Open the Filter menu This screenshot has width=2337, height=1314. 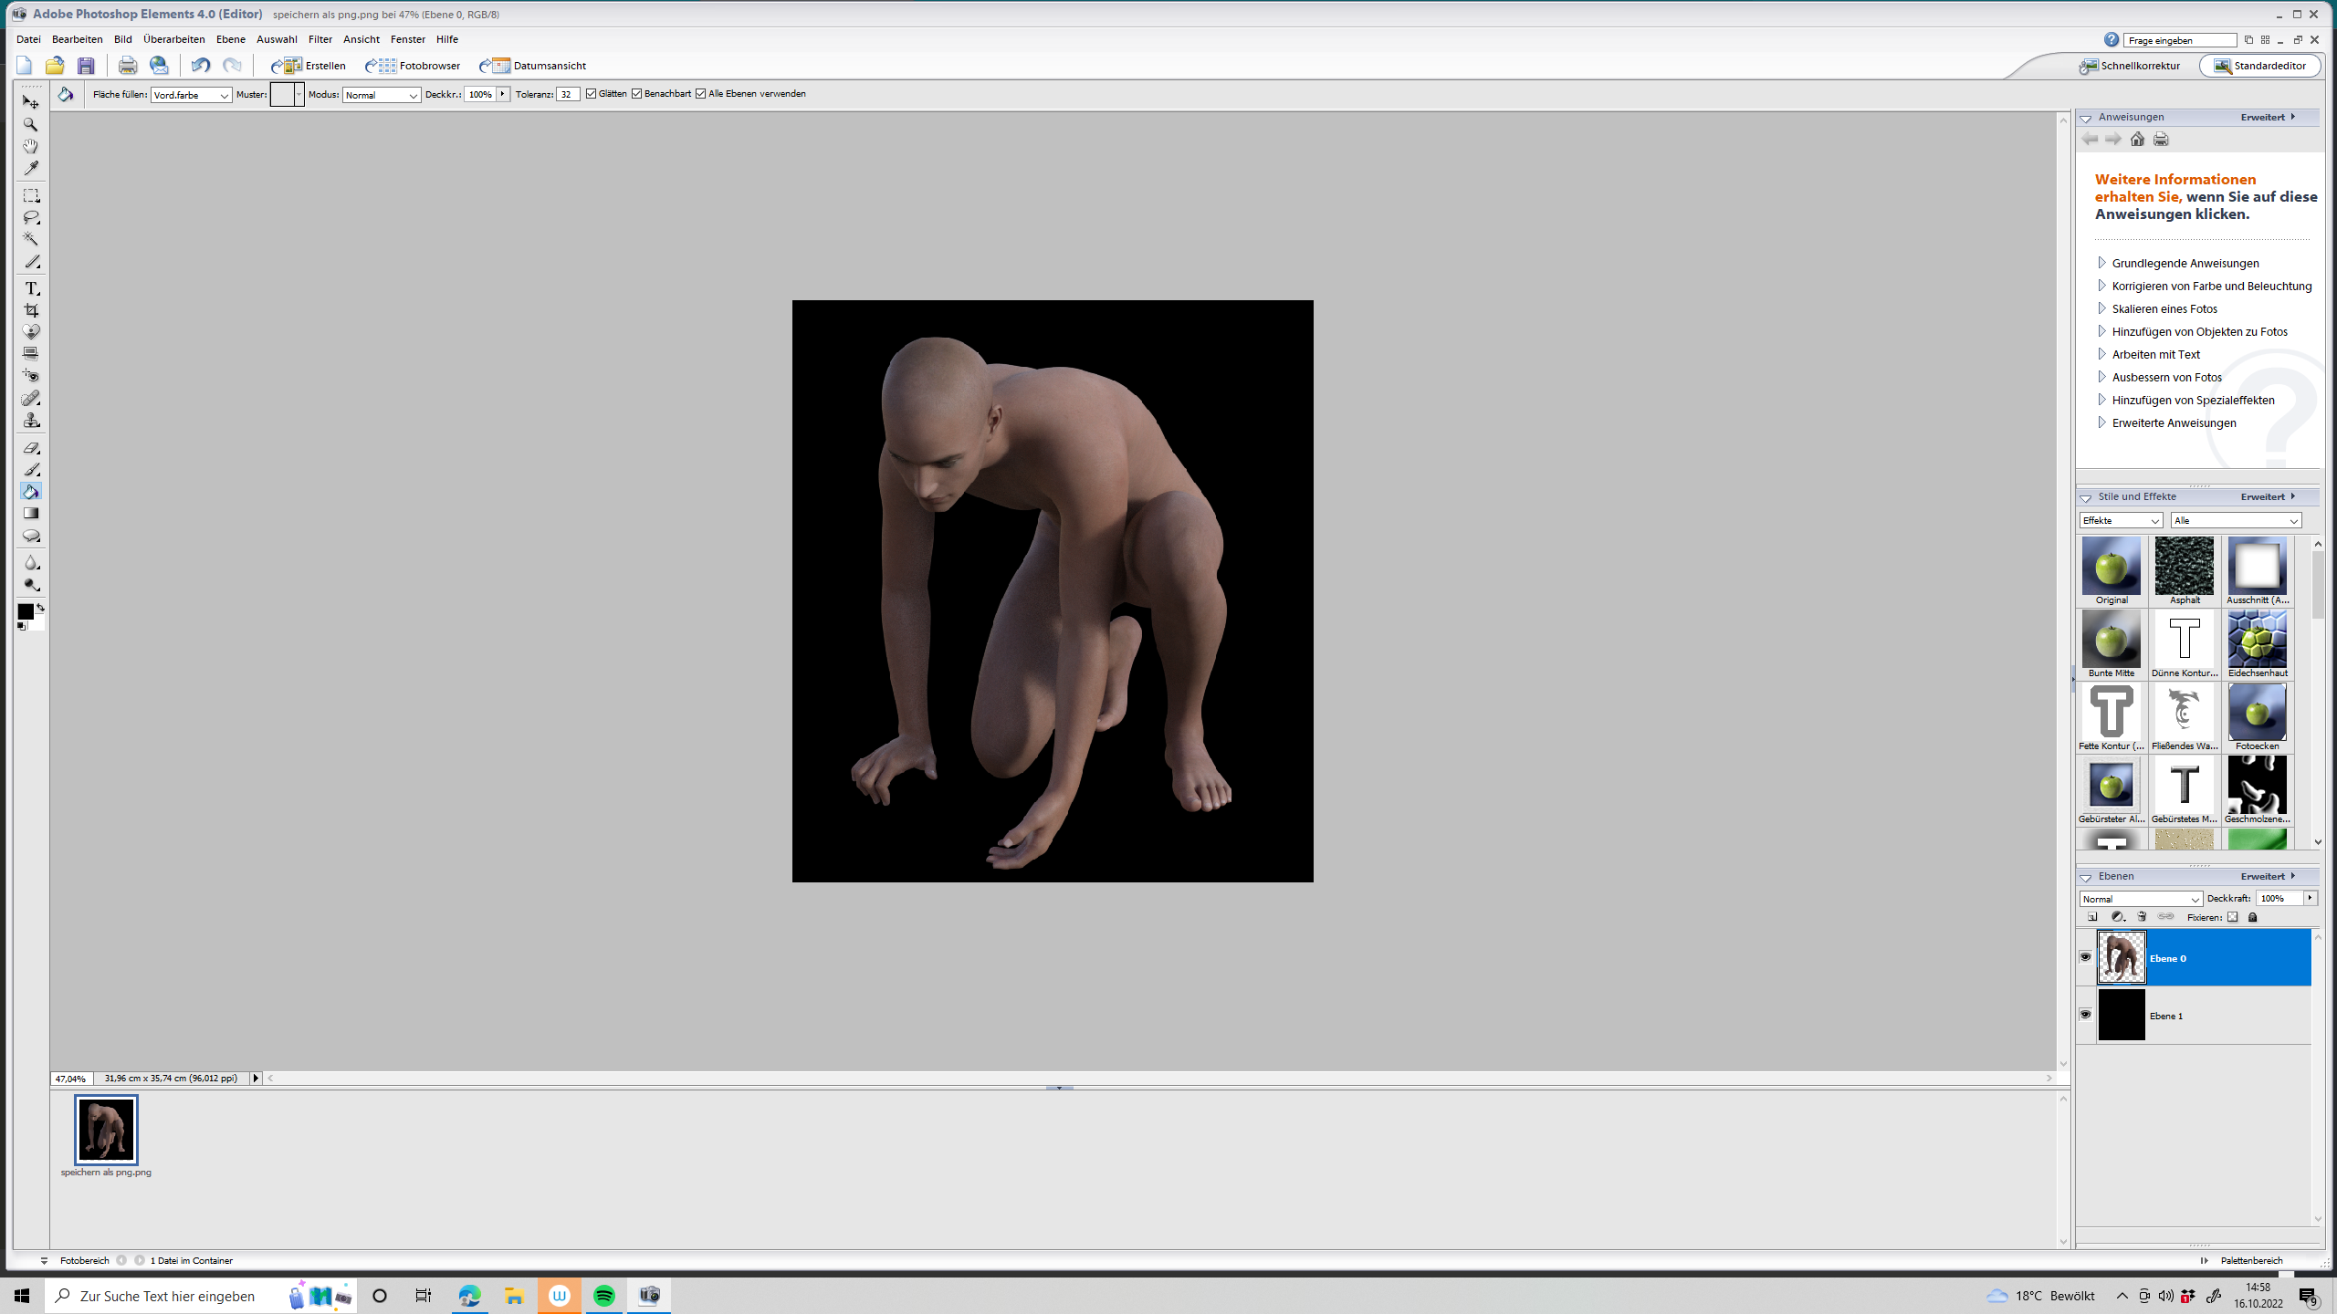(x=320, y=39)
